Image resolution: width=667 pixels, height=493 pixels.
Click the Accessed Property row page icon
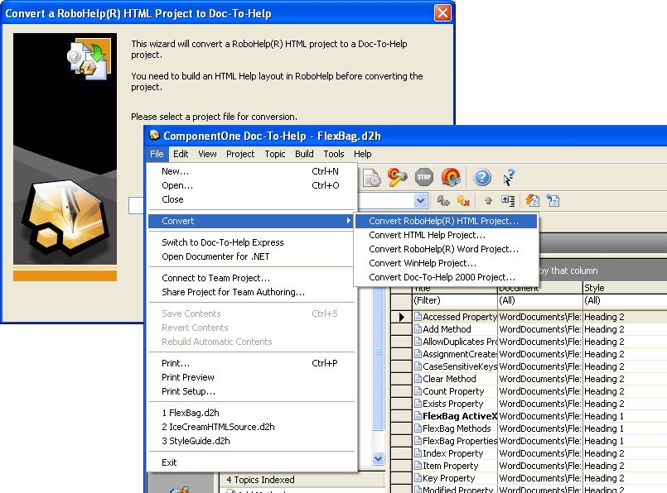point(418,317)
